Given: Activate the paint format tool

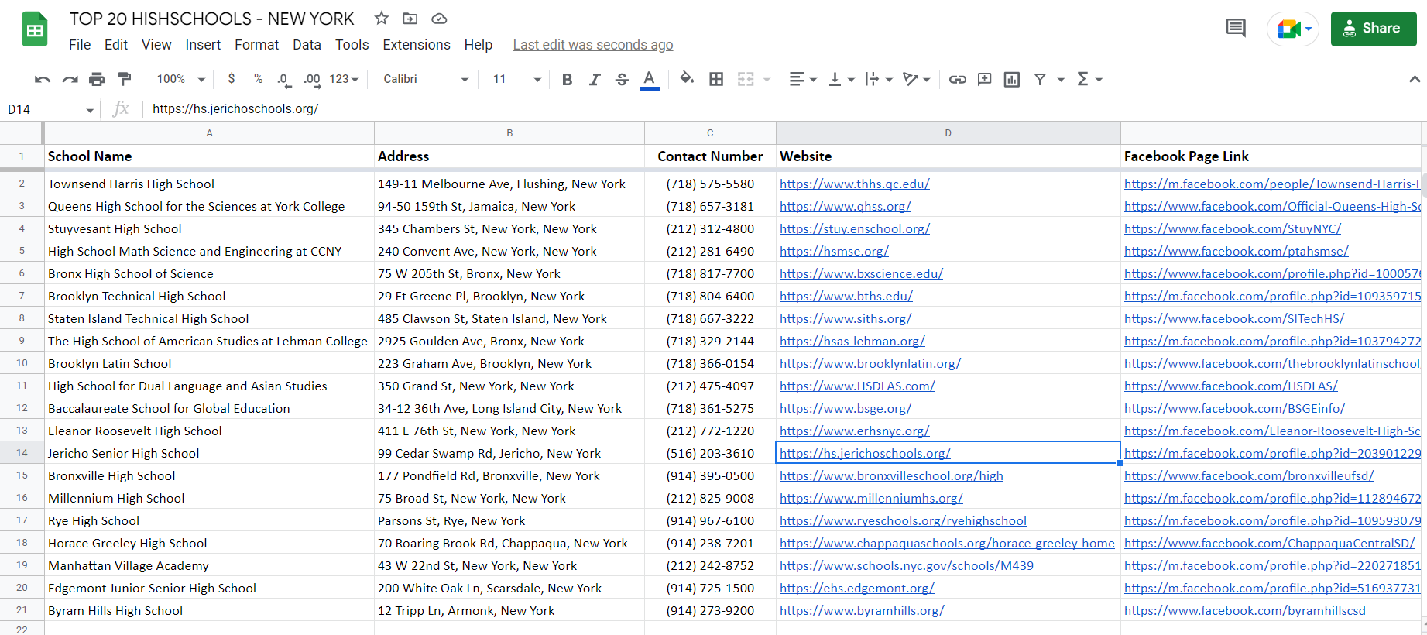Looking at the screenshot, I should tap(124, 79).
